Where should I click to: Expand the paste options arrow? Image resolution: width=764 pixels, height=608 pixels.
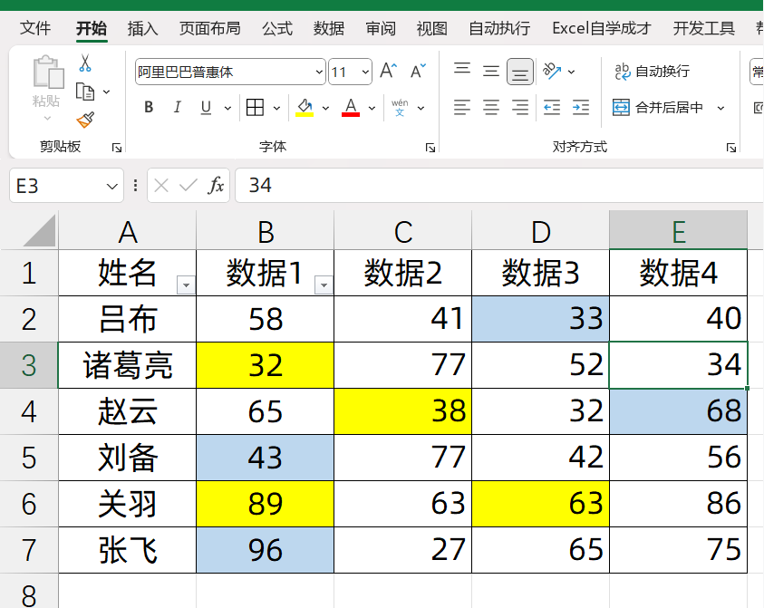pyautogui.click(x=47, y=119)
